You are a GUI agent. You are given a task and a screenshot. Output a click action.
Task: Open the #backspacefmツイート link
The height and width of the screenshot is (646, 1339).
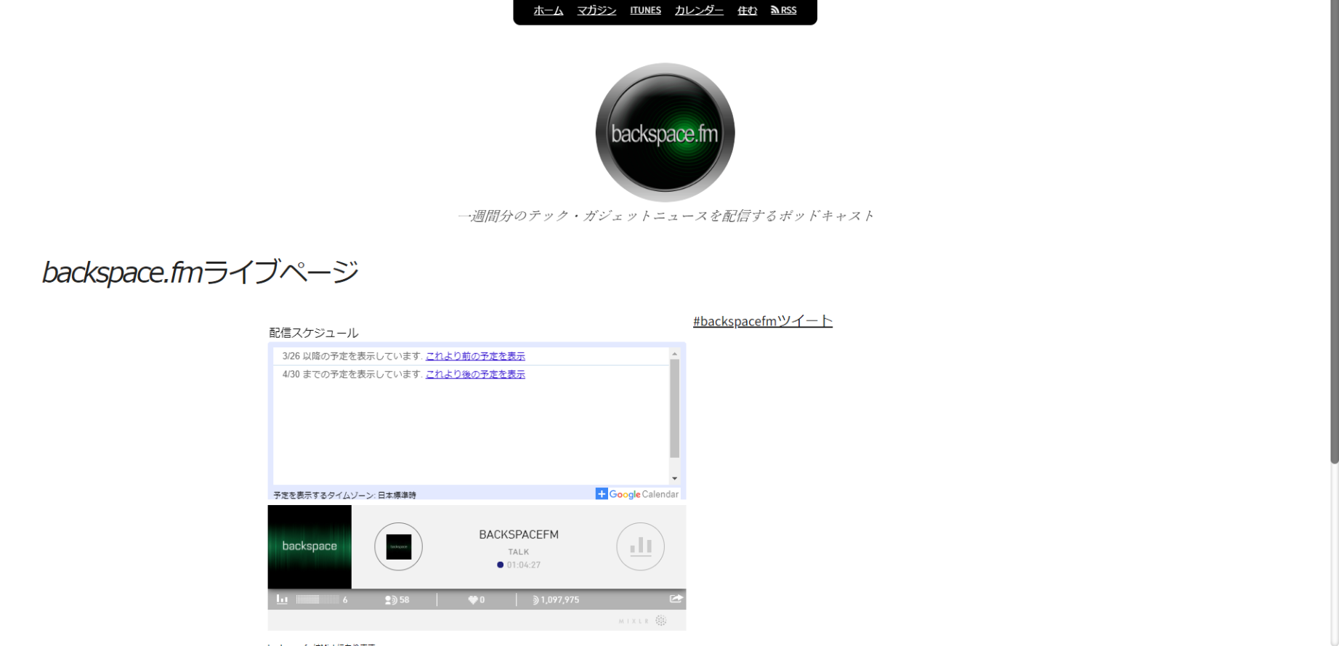(x=762, y=321)
